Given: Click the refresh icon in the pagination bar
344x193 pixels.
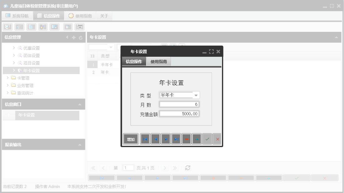Looking at the screenshot, I should 188,168.
